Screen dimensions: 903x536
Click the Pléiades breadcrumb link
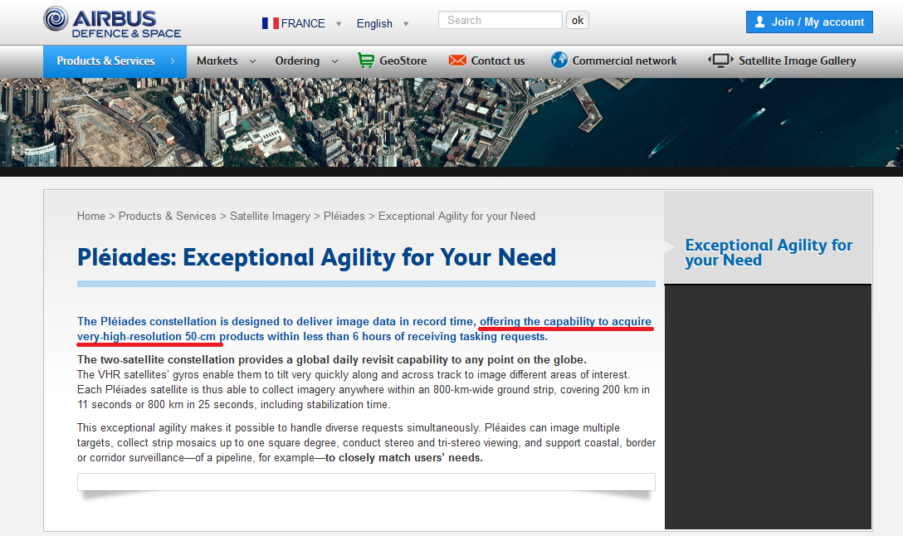[x=344, y=216]
